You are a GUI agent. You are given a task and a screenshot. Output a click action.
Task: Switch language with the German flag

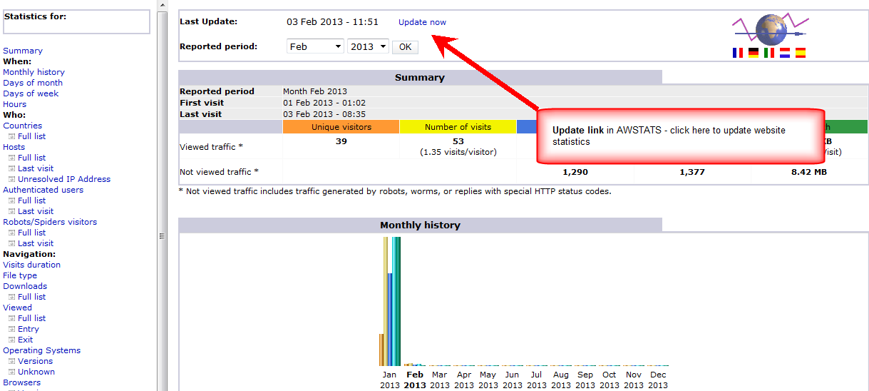pos(754,53)
